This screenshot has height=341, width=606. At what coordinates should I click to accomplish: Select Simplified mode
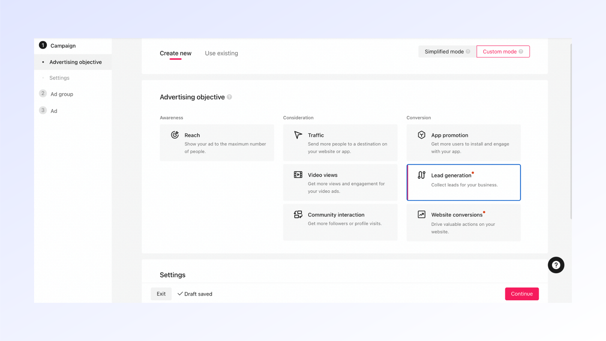point(447,51)
